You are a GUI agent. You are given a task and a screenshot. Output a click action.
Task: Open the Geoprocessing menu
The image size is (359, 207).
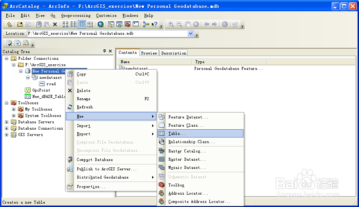(76, 16)
